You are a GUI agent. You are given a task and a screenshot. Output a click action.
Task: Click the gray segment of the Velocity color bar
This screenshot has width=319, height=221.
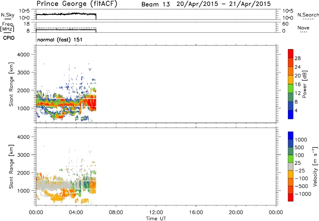(291, 166)
